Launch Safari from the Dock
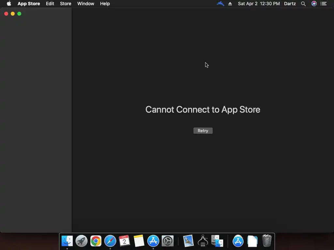This screenshot has width=334, height=250. pyautogui.click(x=110, y=241)
